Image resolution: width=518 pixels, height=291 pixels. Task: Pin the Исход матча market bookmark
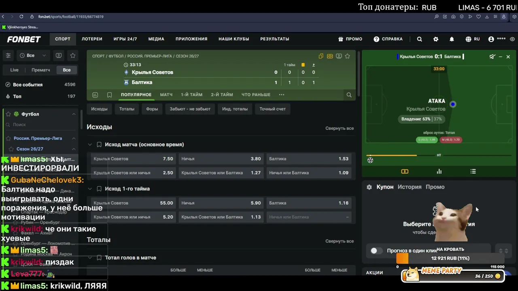coord(99,145)
